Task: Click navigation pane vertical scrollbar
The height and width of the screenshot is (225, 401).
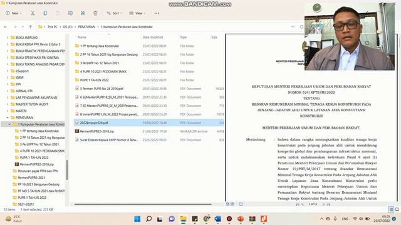Action: click(67, 170)
